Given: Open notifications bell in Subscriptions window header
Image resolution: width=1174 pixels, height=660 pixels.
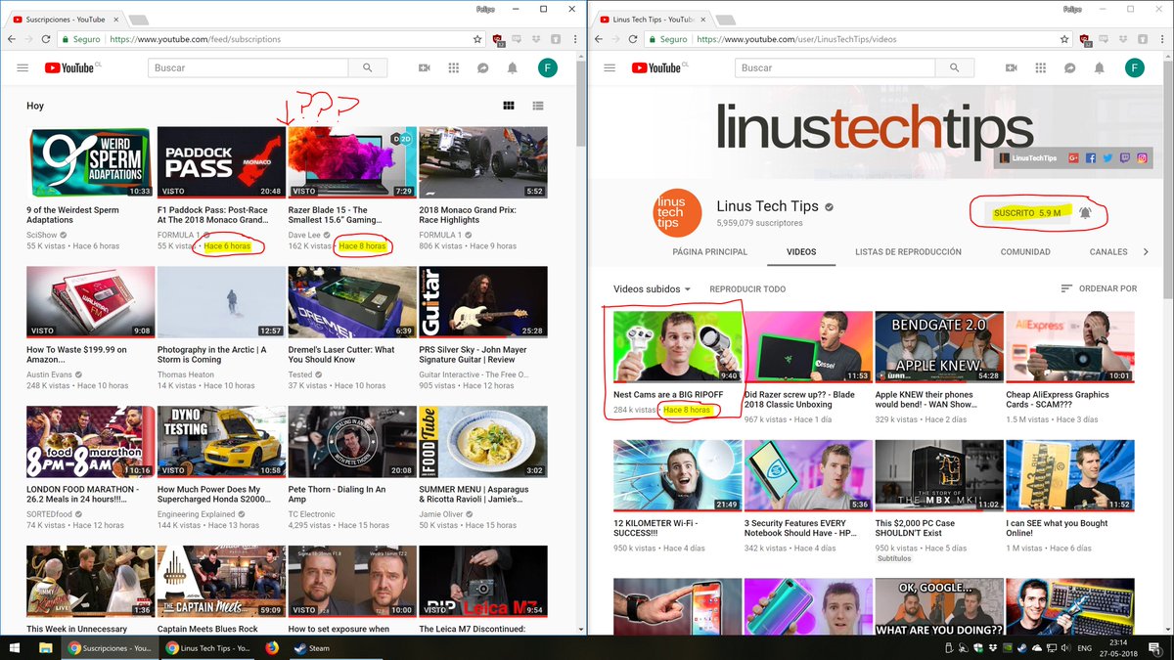Looking at the screenshot, I should click(513, 67).
